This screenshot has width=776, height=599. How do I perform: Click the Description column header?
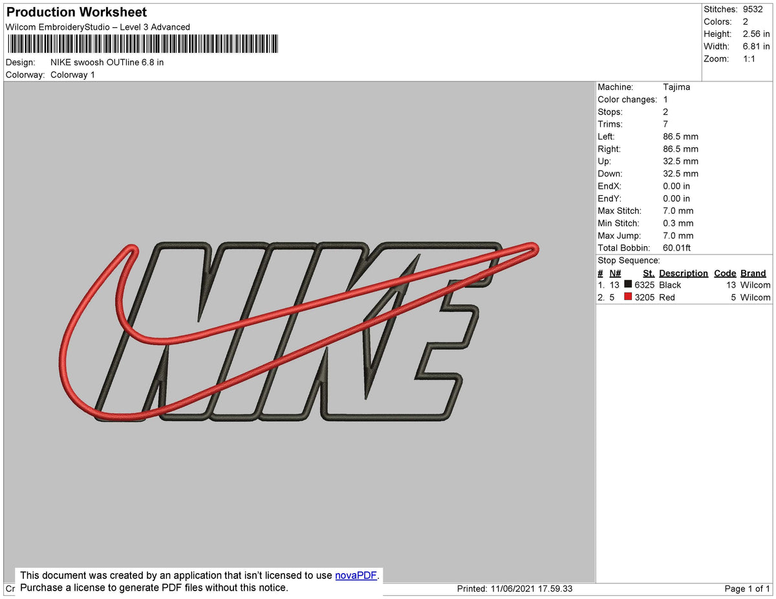click(x=684, y=273)
